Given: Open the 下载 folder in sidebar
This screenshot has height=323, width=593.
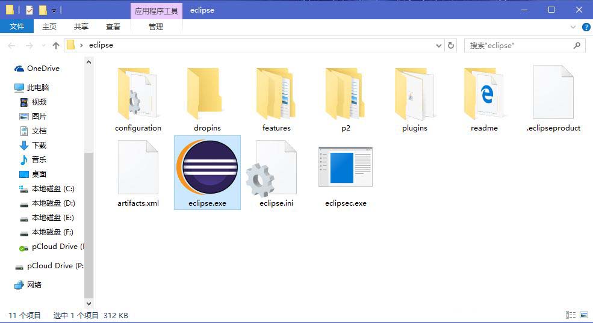Looking at the screenshot, I should 33,146.
